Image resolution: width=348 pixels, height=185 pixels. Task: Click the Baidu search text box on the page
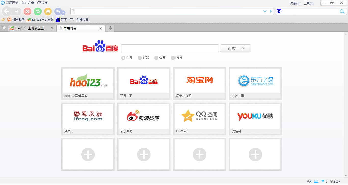[170, 48]
